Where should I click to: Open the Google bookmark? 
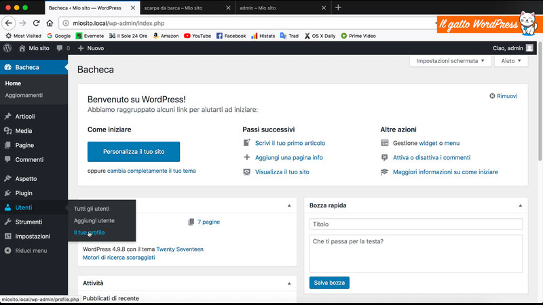coord(58,36)
